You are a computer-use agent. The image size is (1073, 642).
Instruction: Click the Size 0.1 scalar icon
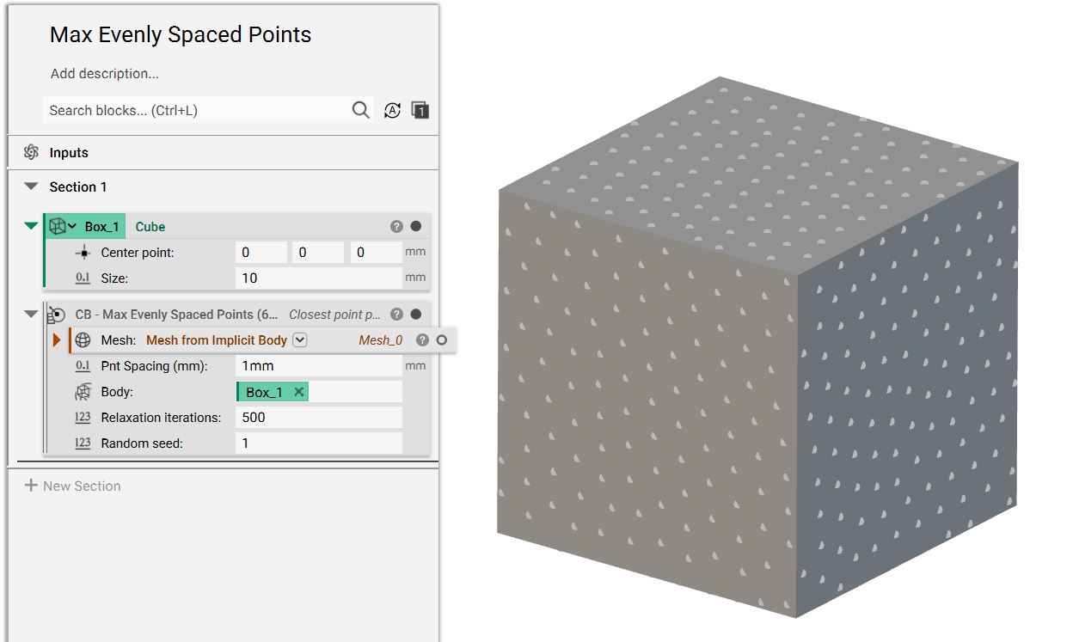(x=83, y=278)
